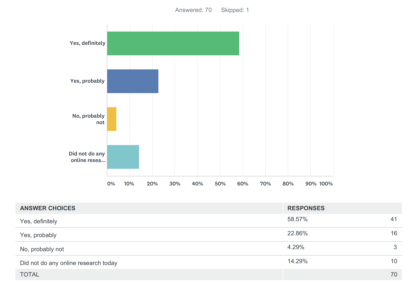Click the "TOTAL" row label

pos(29,274)
